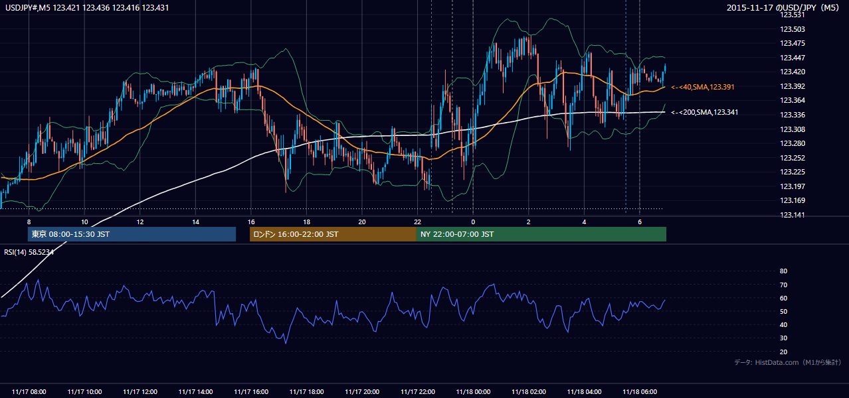Screen dimensions: 849x398
Task: Click hour label 16 under price chart
Action: click(251, 222)
